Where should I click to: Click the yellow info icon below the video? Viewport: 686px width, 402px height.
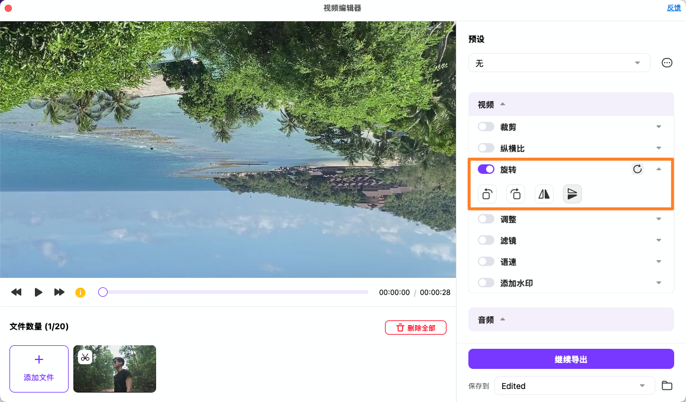point(80,292)
